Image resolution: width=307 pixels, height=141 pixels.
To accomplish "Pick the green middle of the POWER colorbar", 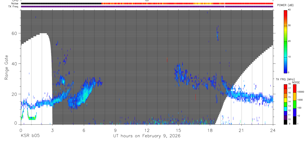I will tap(285, 41).
